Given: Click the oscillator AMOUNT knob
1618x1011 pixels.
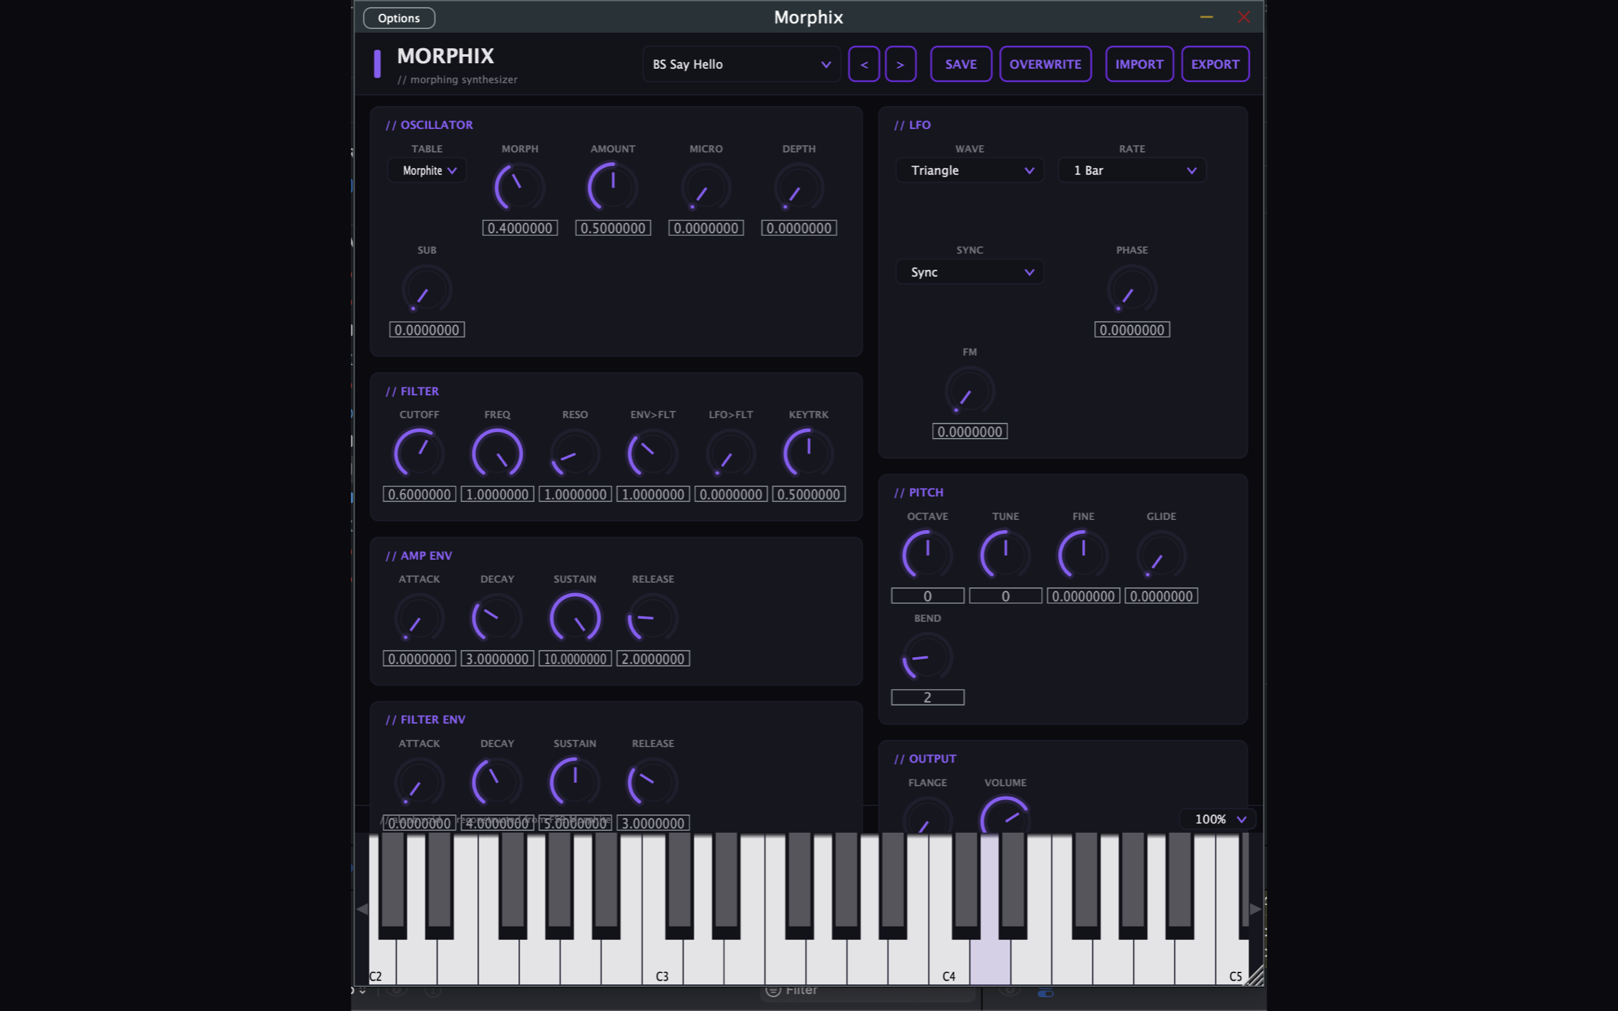Looking at the screenshot, I should coord(612,187).
